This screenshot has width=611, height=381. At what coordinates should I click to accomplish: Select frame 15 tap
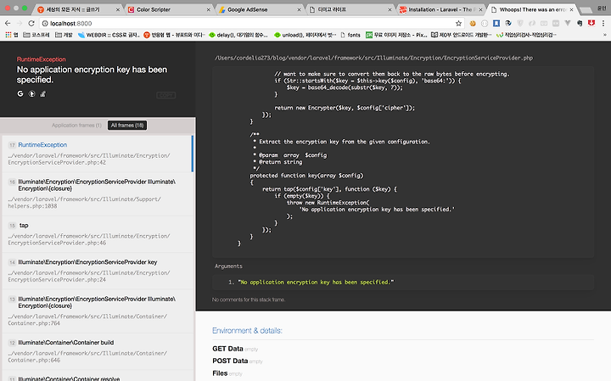click(96, 234)
